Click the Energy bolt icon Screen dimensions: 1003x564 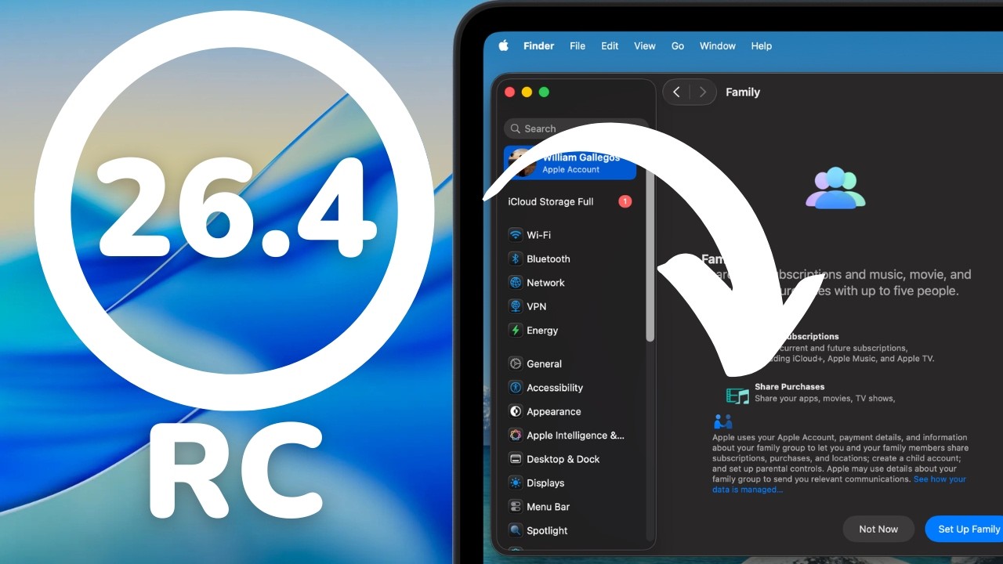(x=516, y=331)
